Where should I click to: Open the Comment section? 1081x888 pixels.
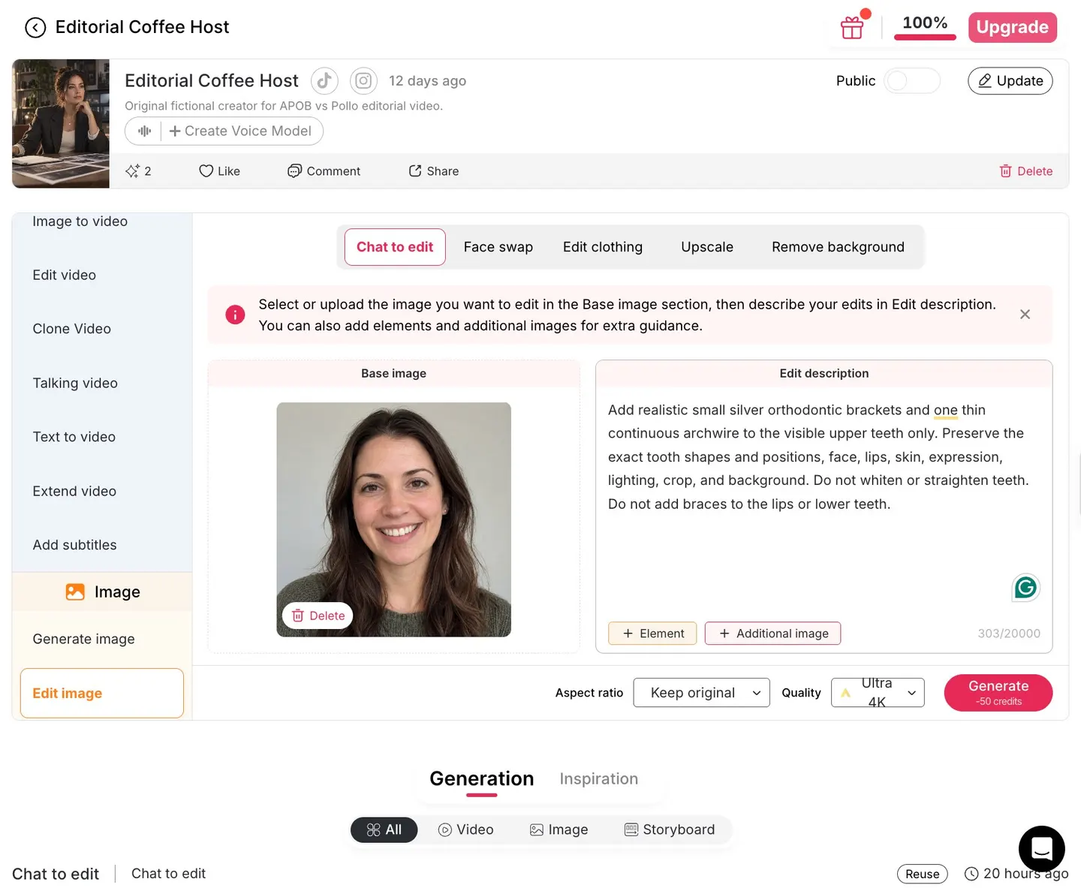pyautogui.click(x=324, y=171)
